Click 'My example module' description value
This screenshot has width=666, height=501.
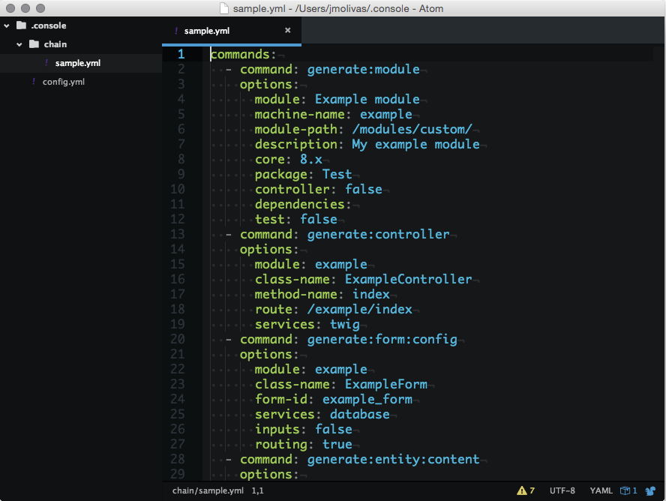415,145
